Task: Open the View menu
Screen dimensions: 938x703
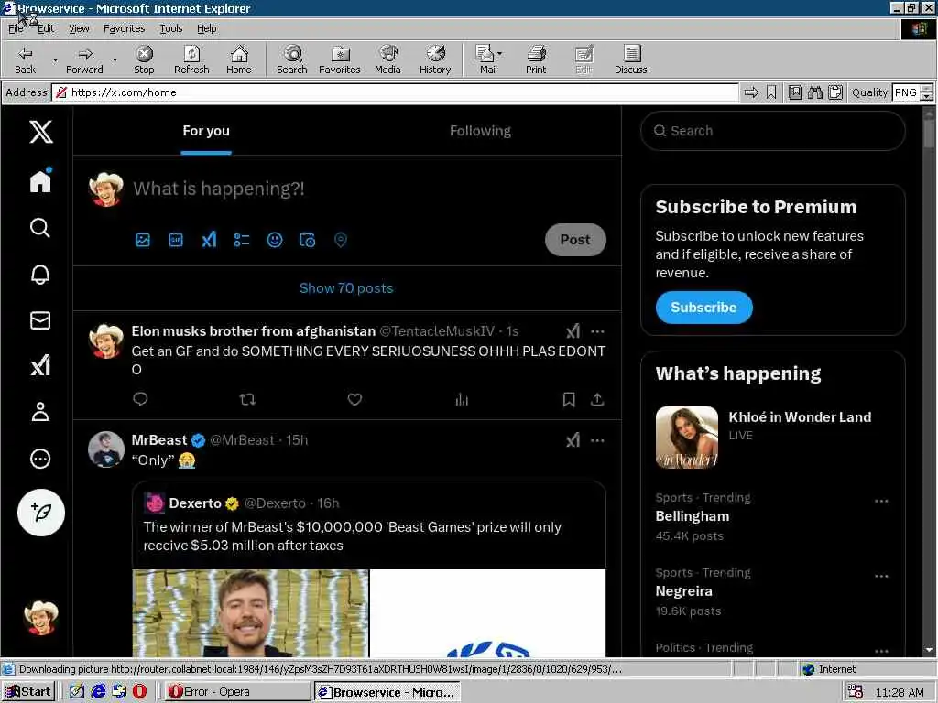Action: (79, 28)
